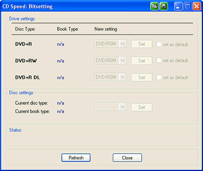This screenshot has height=171, width=203.
Task: Click the Refresh button
Action: click(x=76, y=158)
